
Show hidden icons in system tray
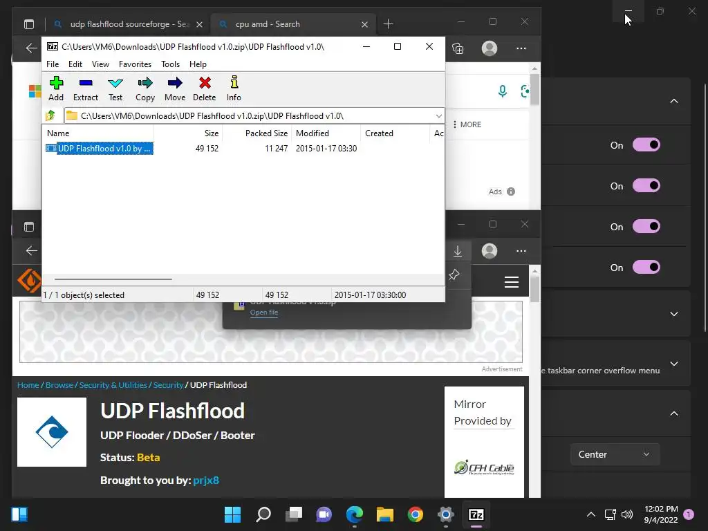coord(590,514)
